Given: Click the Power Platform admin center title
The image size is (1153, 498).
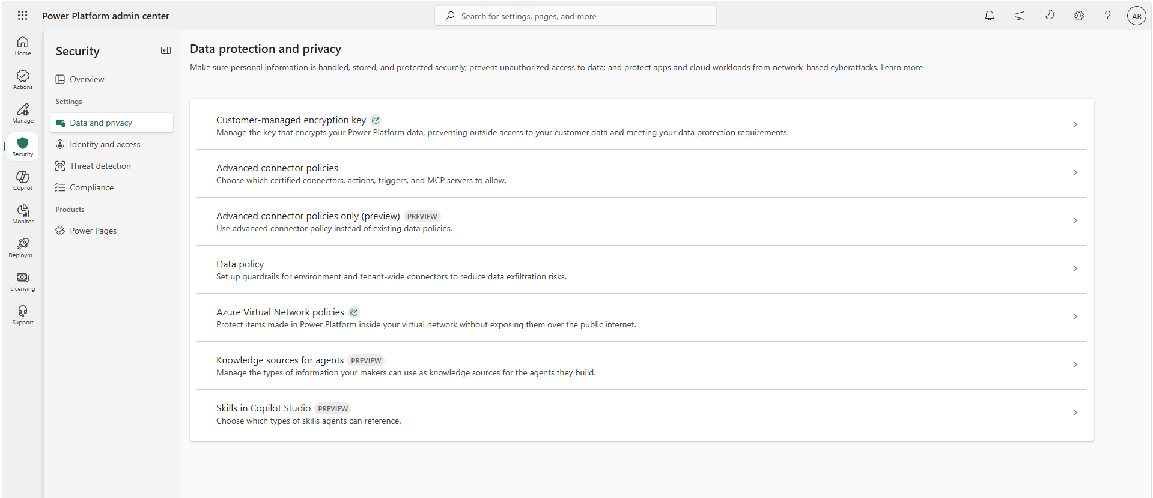Looking at the screenshot, I should (106, 16).
